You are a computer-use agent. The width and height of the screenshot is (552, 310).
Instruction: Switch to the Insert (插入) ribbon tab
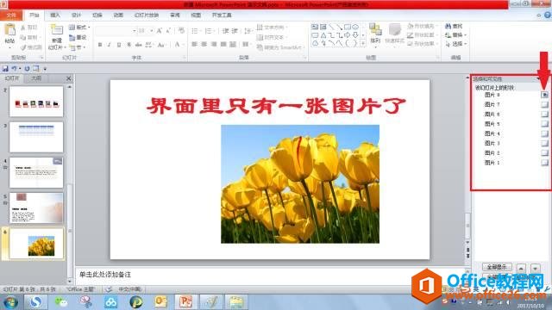[55, 15]
